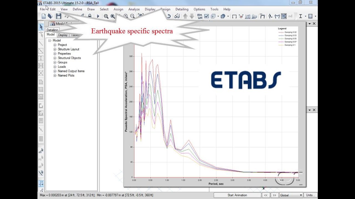Expand the Loads tree node
Screen dimensions: 355x199
click(55, 67)
